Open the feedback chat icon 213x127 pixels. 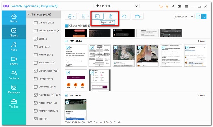(x=180, y=7)
